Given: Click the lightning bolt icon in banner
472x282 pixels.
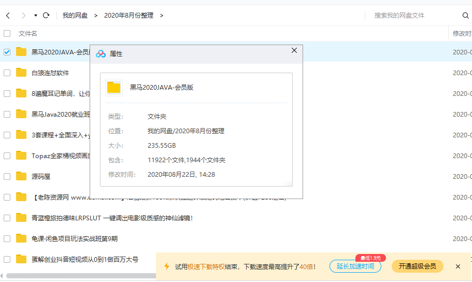Looking at the screenshot, I should pos(166,266).
